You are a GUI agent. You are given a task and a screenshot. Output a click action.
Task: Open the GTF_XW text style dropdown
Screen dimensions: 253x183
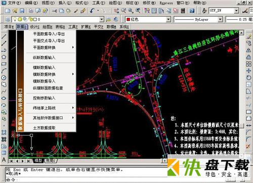236,11
